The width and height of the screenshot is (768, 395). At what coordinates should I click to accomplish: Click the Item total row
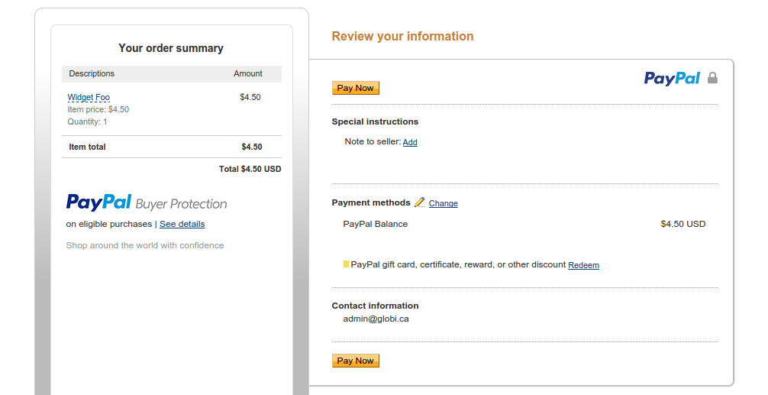click(172, 147)
